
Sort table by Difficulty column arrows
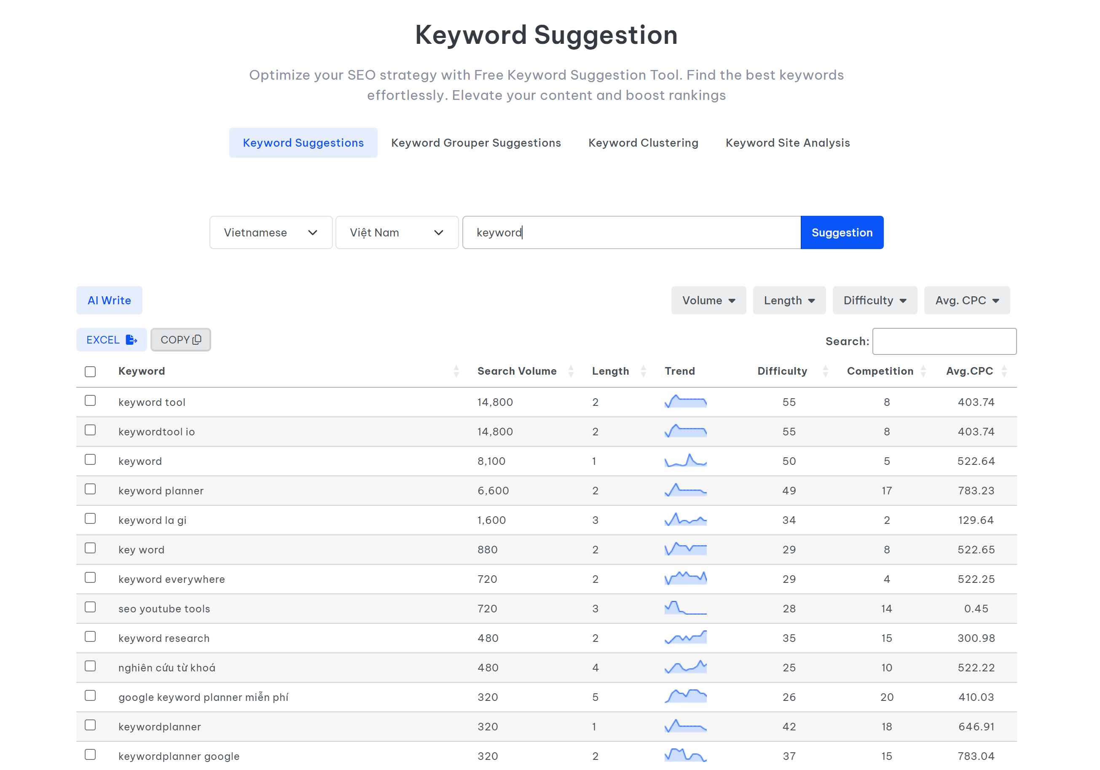click(825, 371)
